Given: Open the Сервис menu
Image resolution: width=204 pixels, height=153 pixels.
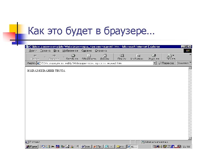Looking at the screenshot, I should (86, 51).
